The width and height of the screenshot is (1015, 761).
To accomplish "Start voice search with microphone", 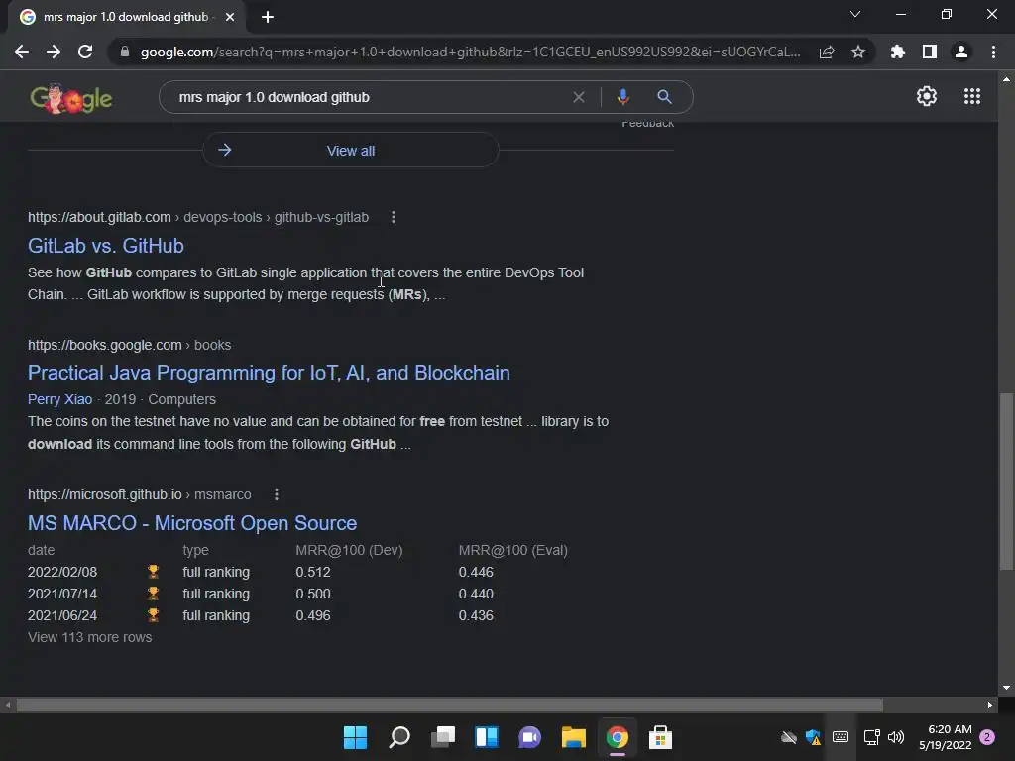I will pyautogui.click(x=622, y=97).
